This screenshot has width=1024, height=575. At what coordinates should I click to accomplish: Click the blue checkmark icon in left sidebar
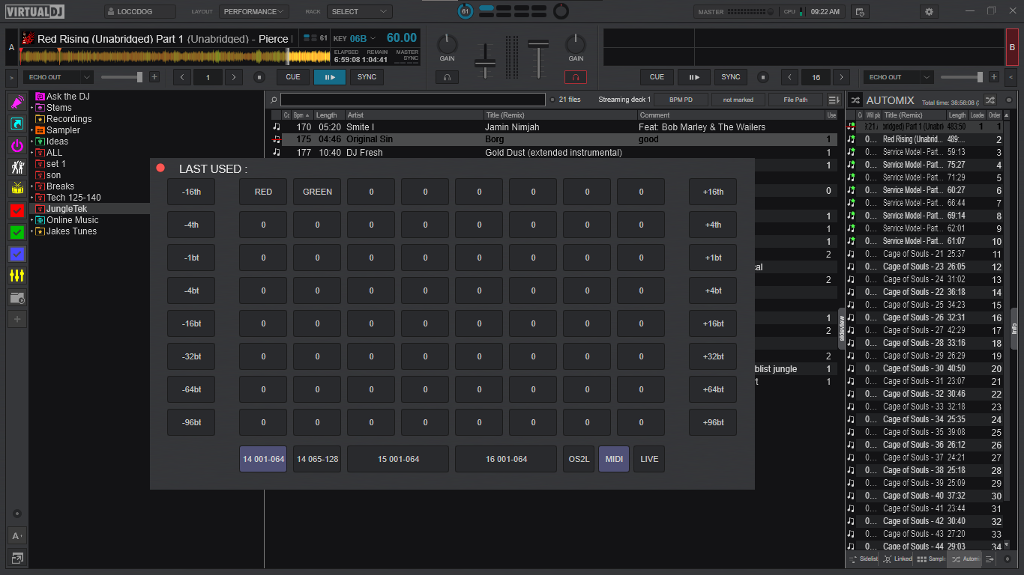click(x=17, y=254)
